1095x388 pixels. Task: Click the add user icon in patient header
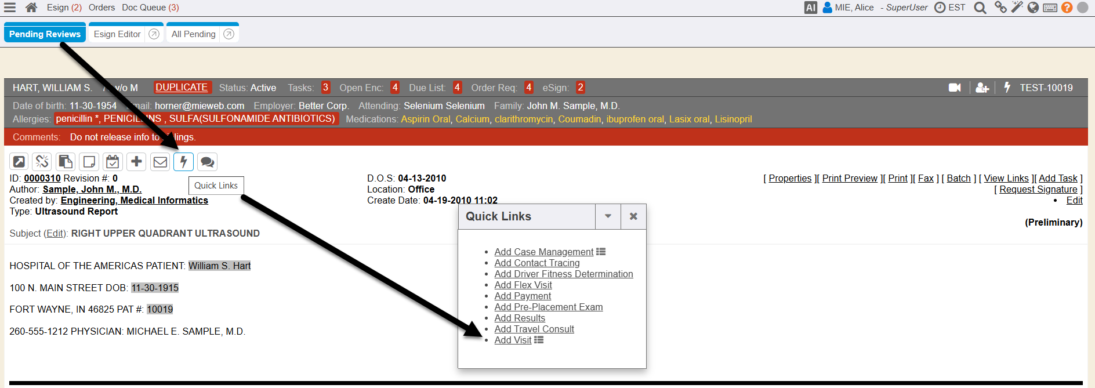tap(982, 88)
